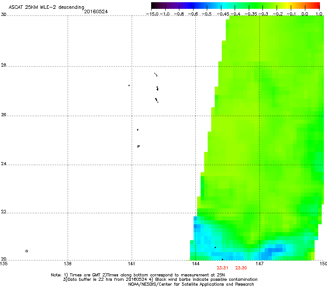Screen dimensions: 327x287
Task: Select the "Data buffer is 22 hrs" note line
Action: tap(160, 279)
